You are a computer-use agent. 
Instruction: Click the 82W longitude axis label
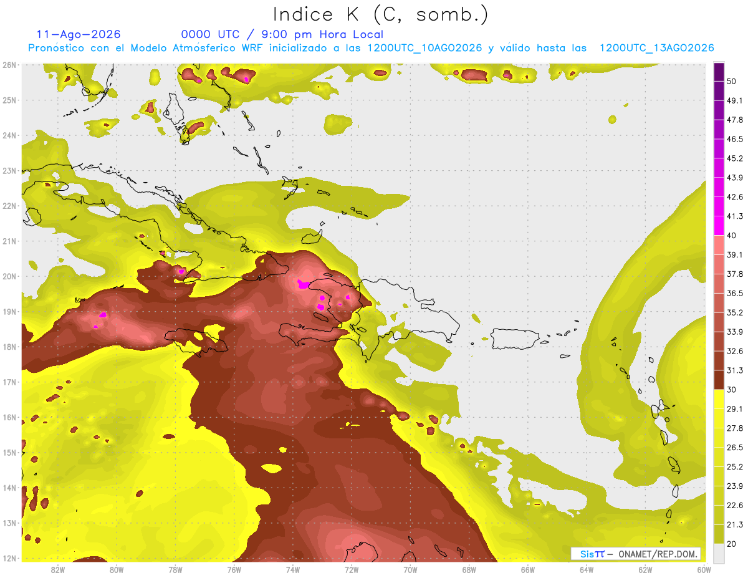pos(58,569)
